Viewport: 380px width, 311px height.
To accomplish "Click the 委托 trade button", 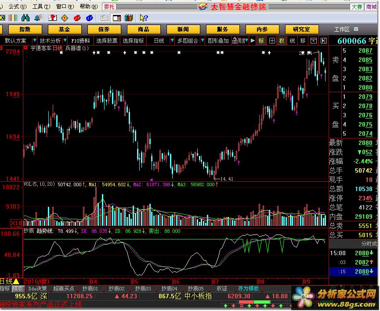I will pyautogui.click(x=109, y=7).
